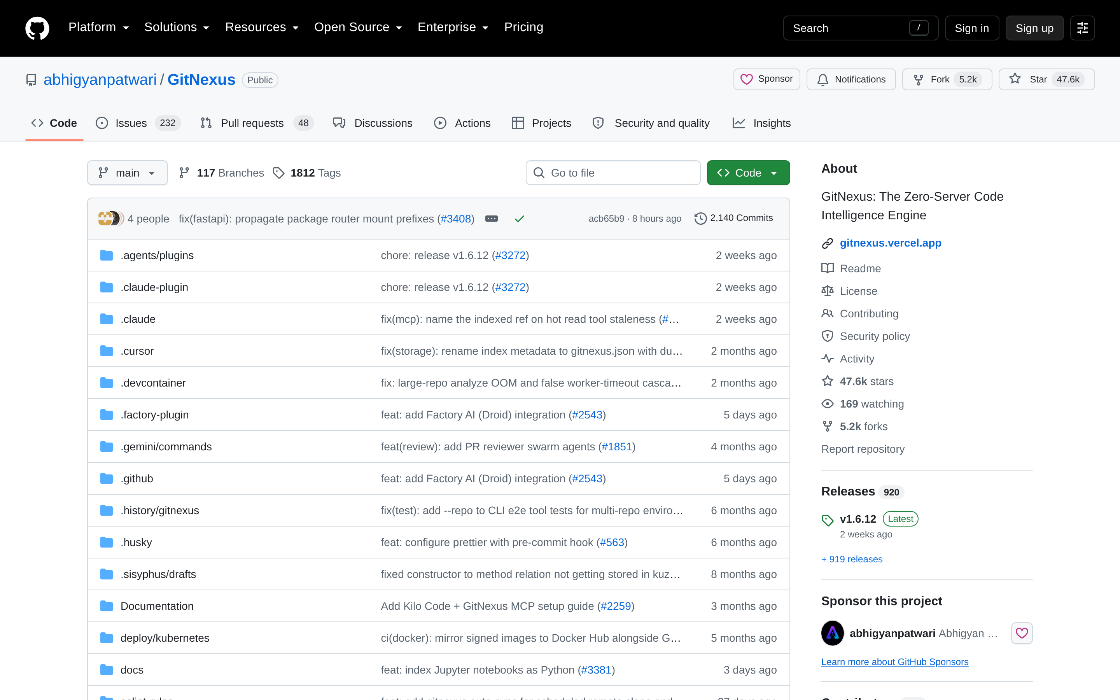Image resolution: width=1120 pixels, height=700 pixels.
Task: Open the main branch selector dropdown
Action: pyautogui.click(x=127, y=173)
